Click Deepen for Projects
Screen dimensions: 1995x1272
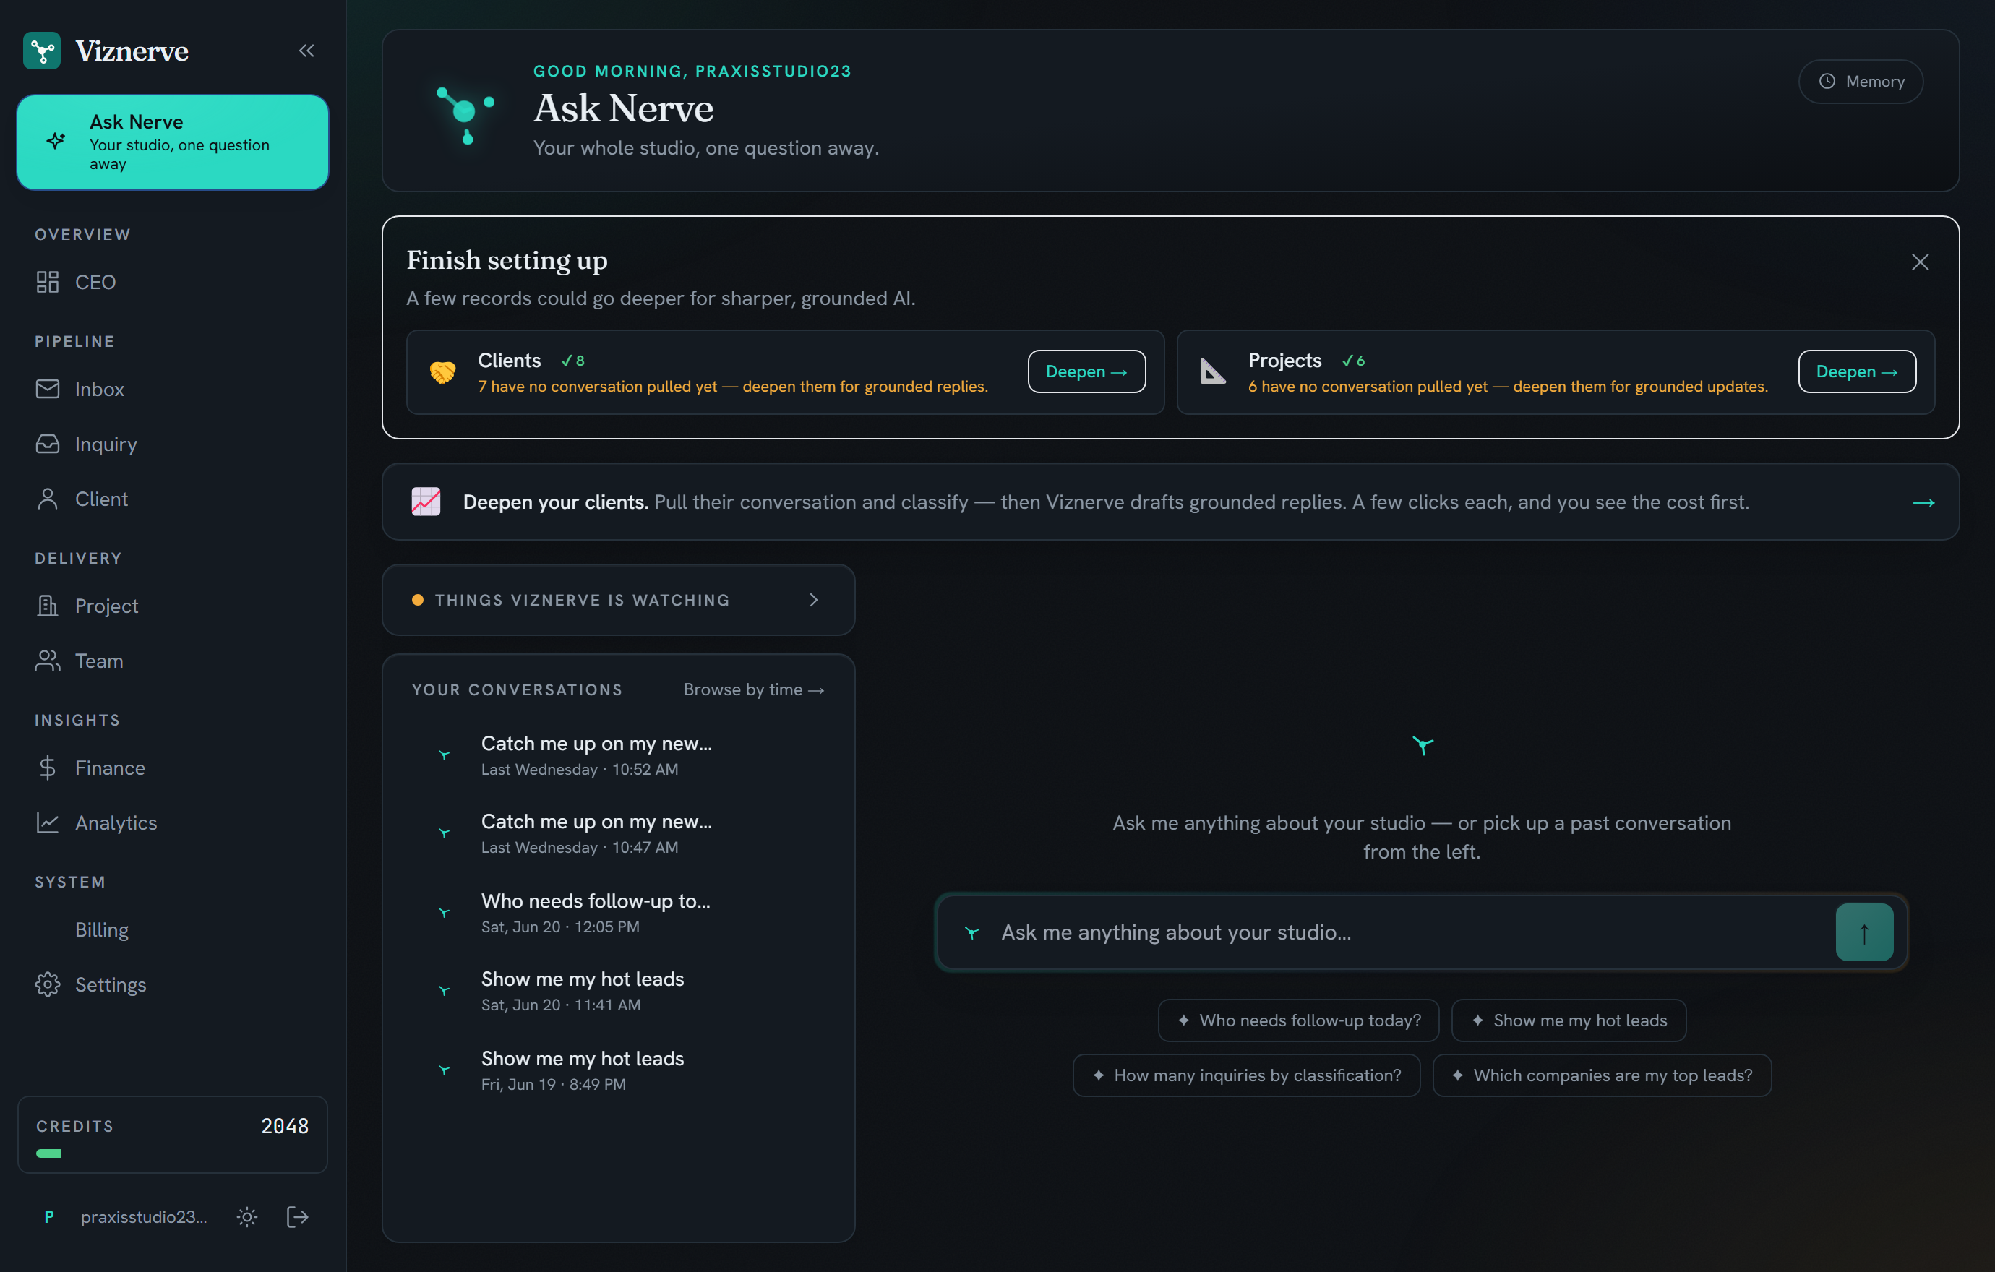pyautogui.click(x=1857, y=371)
